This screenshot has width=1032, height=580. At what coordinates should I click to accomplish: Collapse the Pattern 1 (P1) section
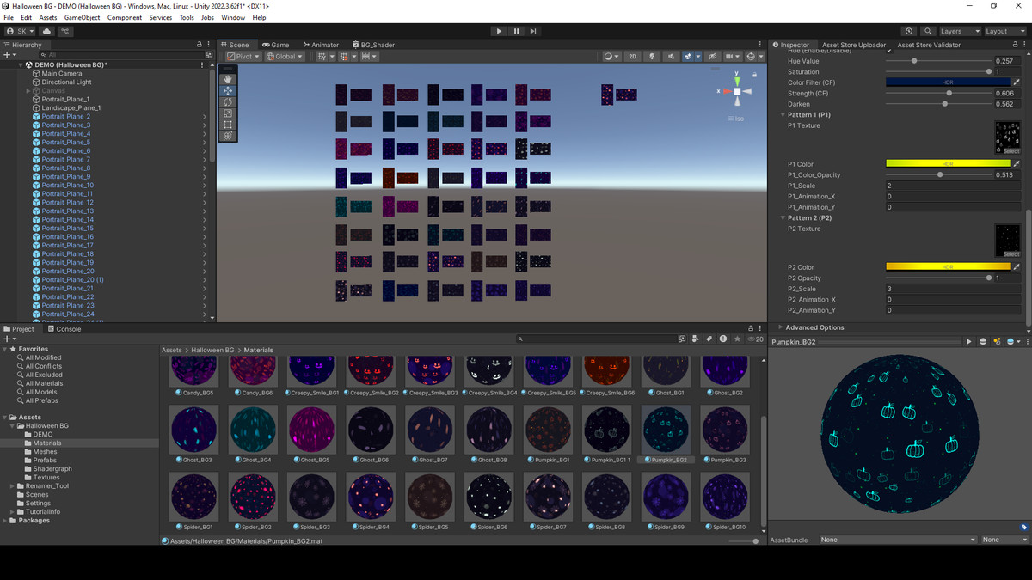tap(783, 114)
